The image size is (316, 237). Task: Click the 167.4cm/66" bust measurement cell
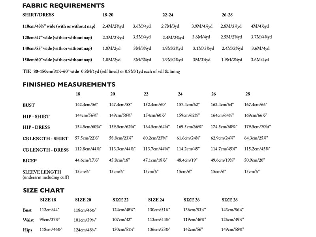point(256,105)
